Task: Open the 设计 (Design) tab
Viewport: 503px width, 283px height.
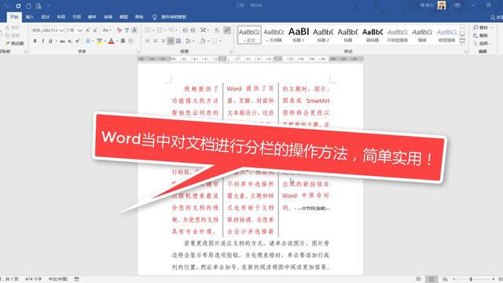Action: click(x=46, y=17)
